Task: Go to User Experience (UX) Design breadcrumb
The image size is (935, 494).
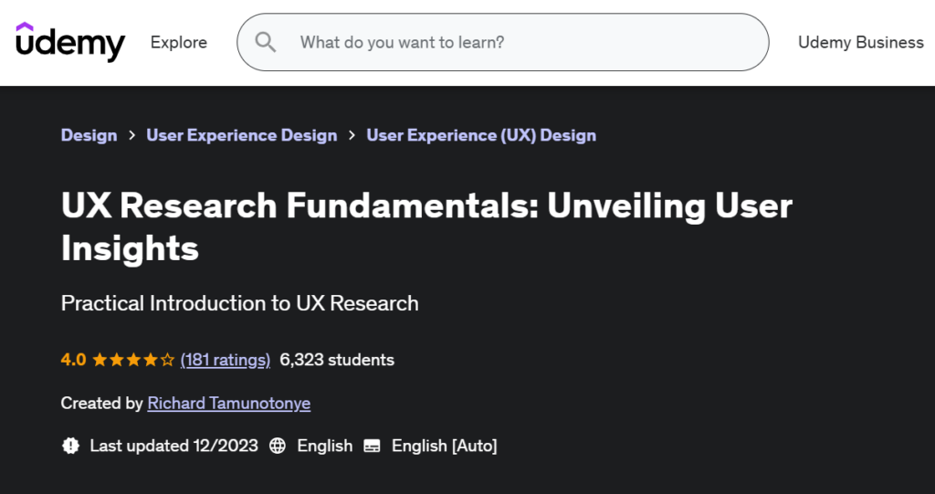Action: pyautogui.click(x=481, y=135)
